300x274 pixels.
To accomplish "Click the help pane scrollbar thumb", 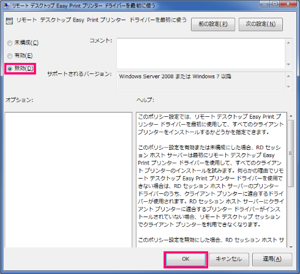I will [x=291, y=154].
